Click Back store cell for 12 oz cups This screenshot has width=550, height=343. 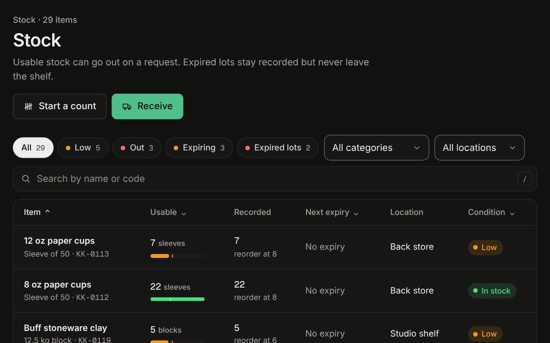tap(412, 247)
